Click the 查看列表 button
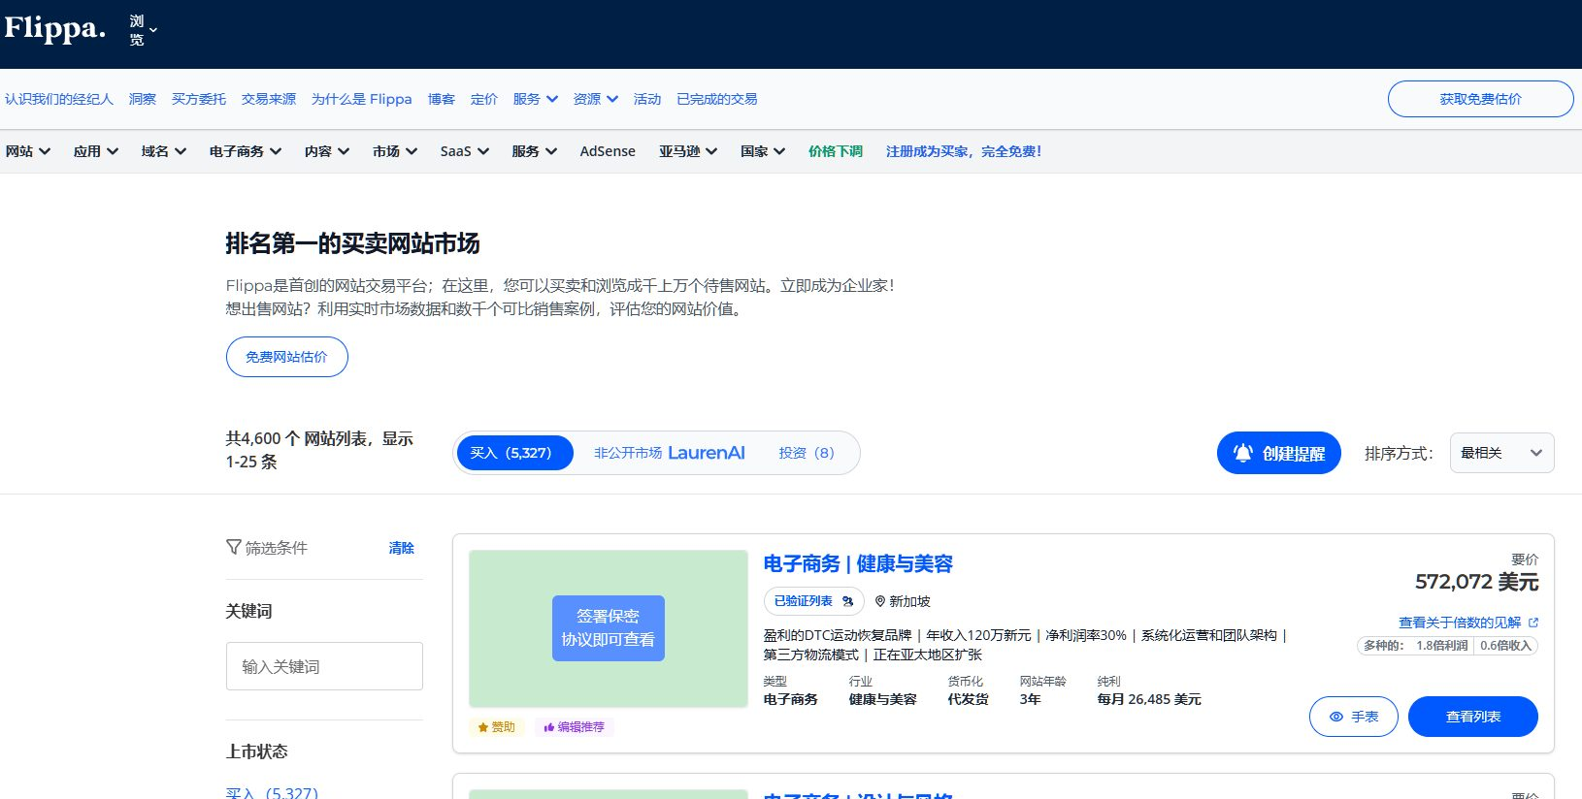Viewport: 1582px width, 799px height. coord(1473,717)
